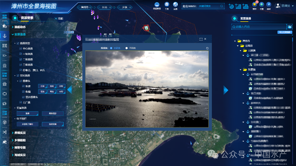Collapse the 云霄县 tree folder
296x166 pixels.
238,46
